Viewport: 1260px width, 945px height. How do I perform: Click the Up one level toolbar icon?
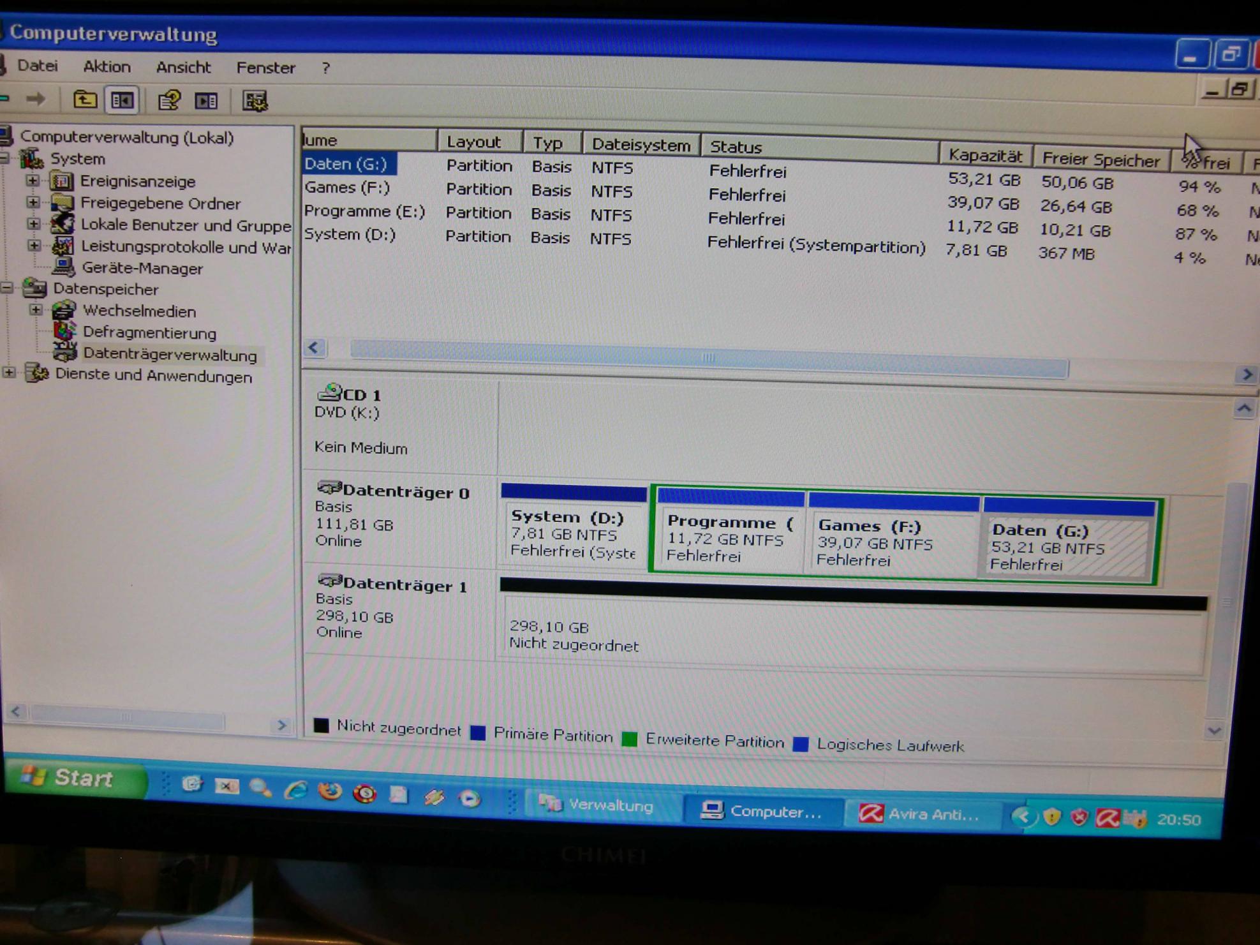point(84,100)
